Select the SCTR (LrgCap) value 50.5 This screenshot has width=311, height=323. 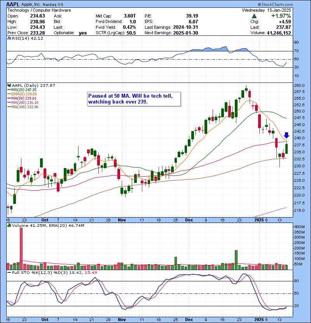tap(131, 33)
